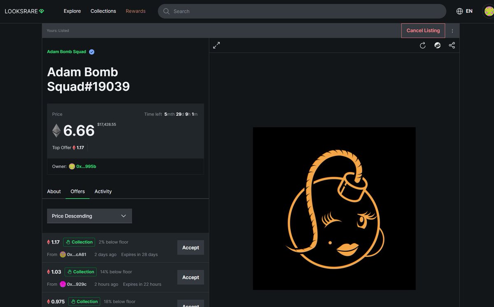Open the share options icon
The image size is (494, 307).
click(x=452, y=45)
